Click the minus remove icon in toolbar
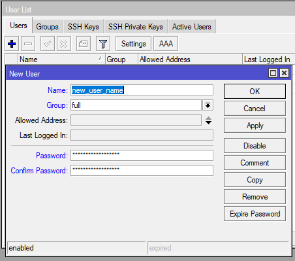The image size is (295, 261). click(x=28, y=44)
